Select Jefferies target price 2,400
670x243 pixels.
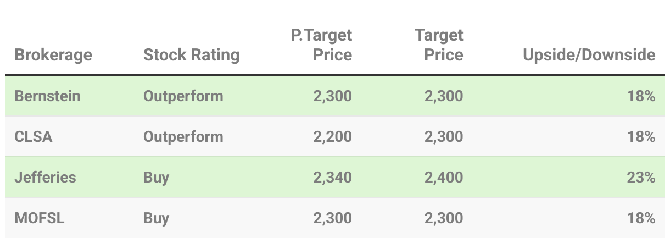click(x=444, y=178)
